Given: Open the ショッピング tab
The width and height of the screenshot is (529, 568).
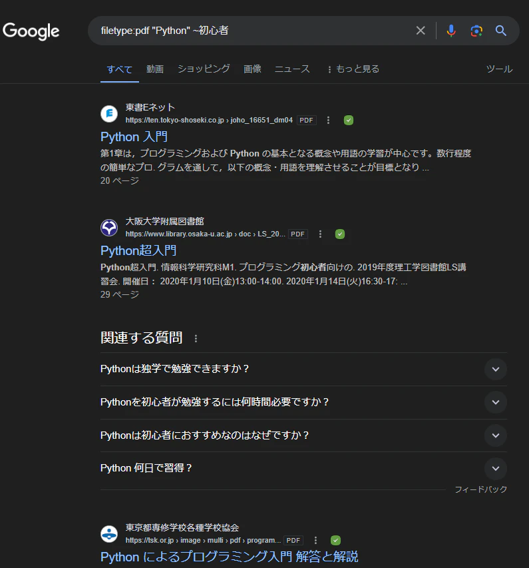Looking at the screenshot, I should (x=204, y=69).
